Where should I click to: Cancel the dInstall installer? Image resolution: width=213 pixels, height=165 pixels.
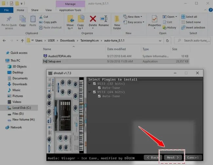tap(193, 157)
